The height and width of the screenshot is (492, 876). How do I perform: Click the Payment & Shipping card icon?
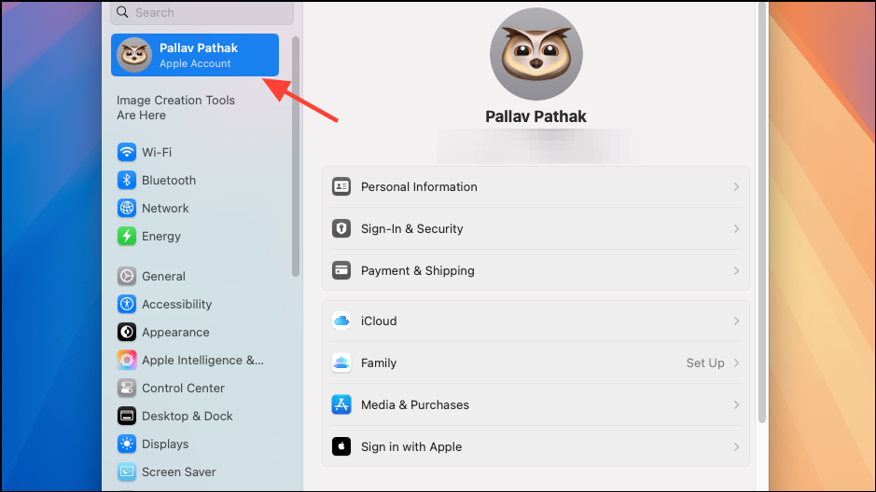tap(341, 270)
